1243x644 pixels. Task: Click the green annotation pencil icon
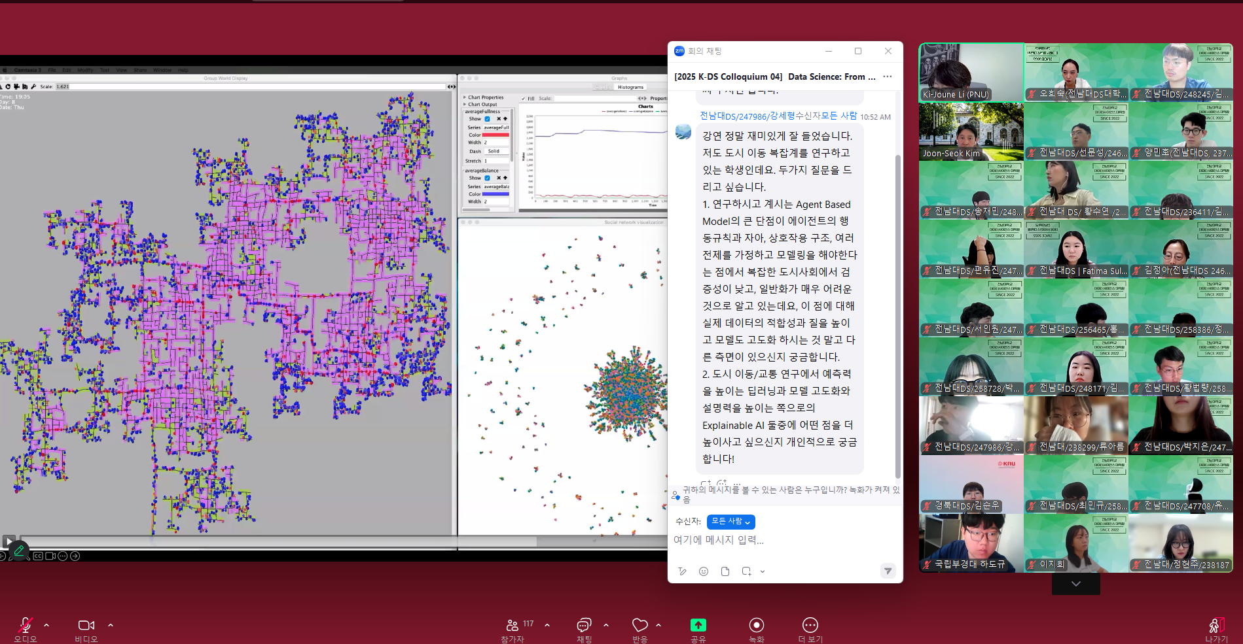point(18,551)
